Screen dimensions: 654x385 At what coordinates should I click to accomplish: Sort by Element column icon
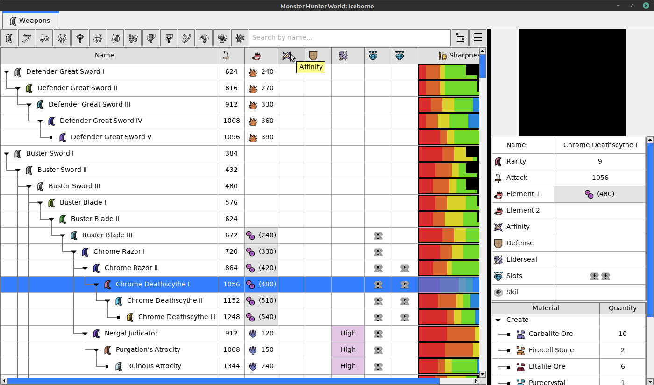pyautogui.click(x=256, y=56)
